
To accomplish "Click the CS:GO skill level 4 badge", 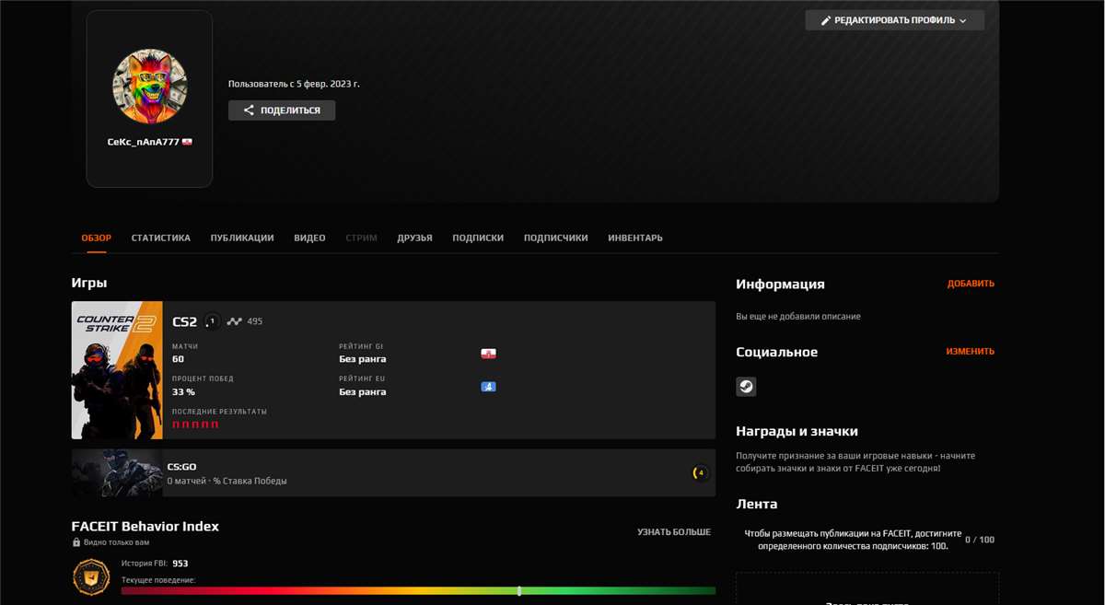I will pyautogui.click(x=701, y=472).
